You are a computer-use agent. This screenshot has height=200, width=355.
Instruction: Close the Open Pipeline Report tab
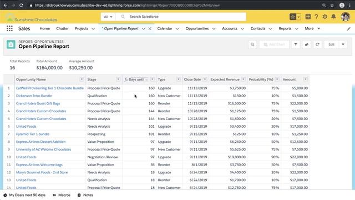point(150,28)
